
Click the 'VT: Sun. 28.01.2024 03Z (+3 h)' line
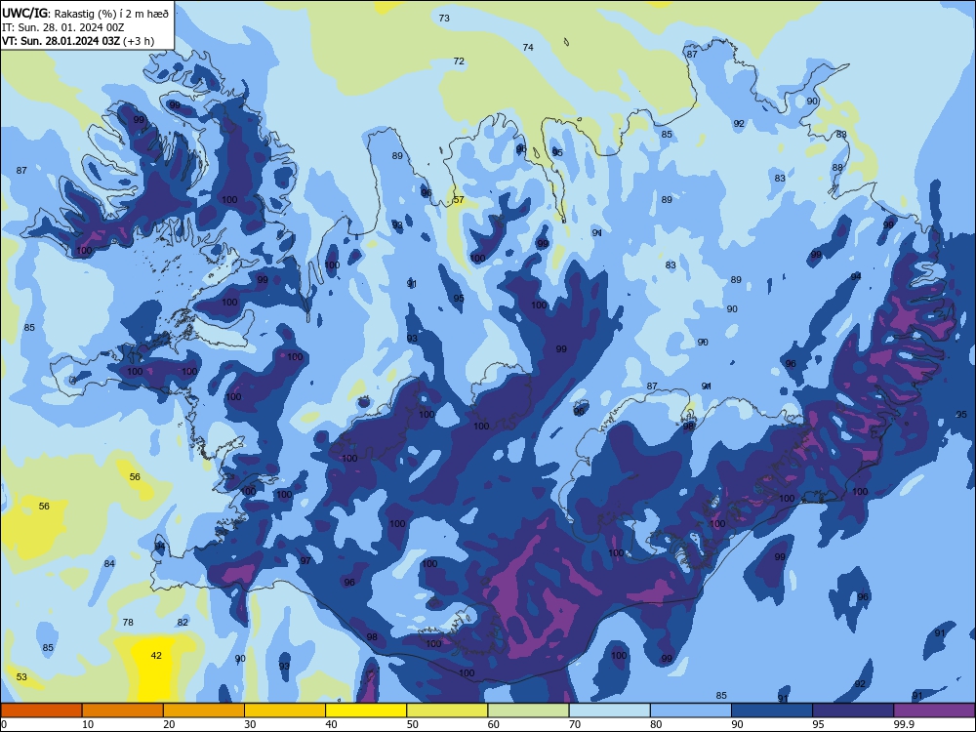point(78,41)
